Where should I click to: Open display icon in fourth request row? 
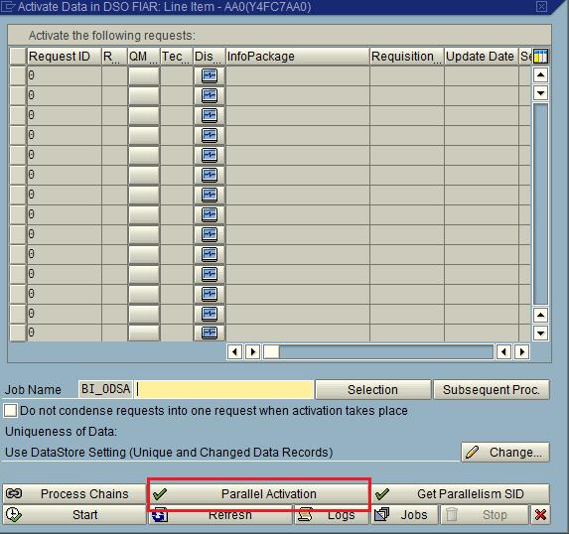point(210,135)
